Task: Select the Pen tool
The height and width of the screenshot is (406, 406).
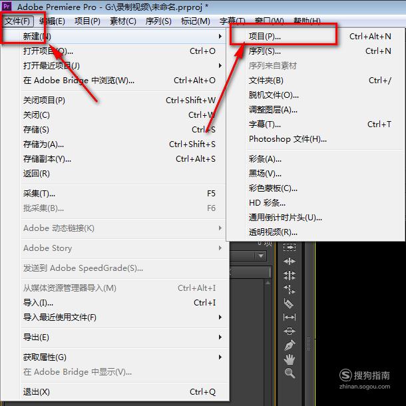Action: [290, 345]
